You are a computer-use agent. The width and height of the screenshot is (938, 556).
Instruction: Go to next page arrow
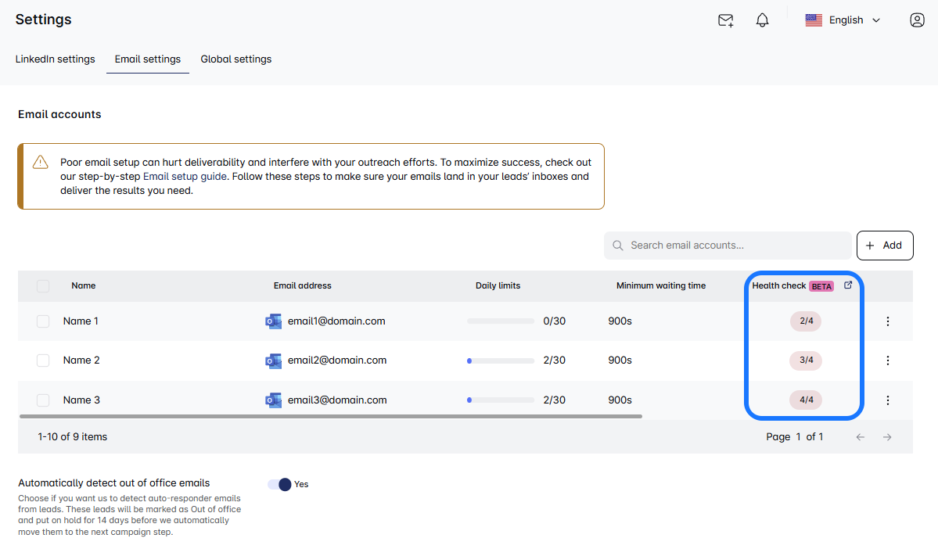pyautogui.click(x=887, y=437)
